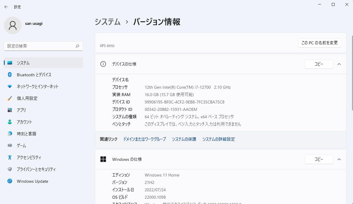
Task: Select the OS build value 22000.1098
Action: (x=155, y=197)
